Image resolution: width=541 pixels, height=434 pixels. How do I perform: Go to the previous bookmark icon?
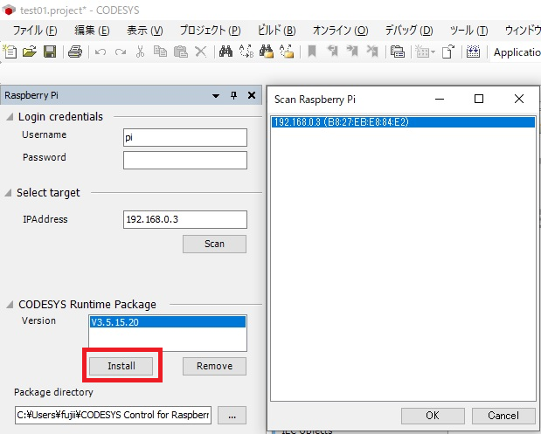click(332, 52)
